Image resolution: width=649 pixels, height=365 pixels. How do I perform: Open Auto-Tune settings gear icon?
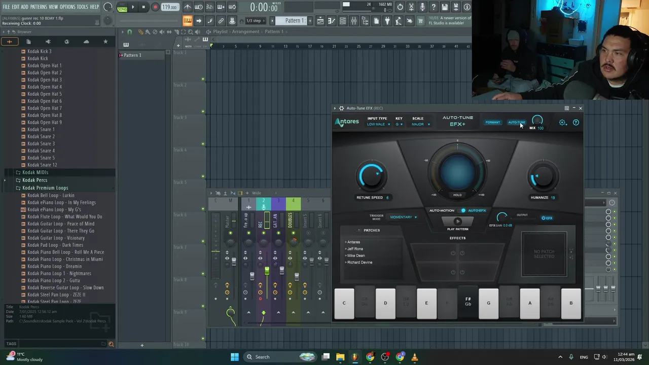(562, 122)
